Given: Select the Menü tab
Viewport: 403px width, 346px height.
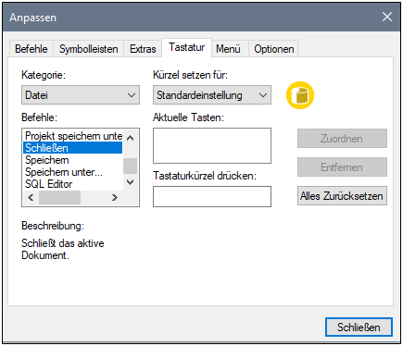Looking at the screenshot, I should point(228,49).
